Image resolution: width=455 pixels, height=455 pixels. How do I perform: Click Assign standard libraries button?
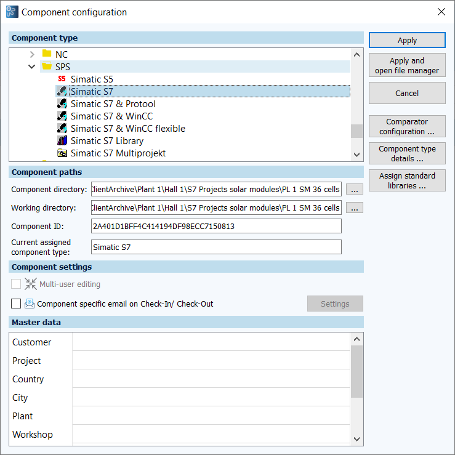[407, 180]
